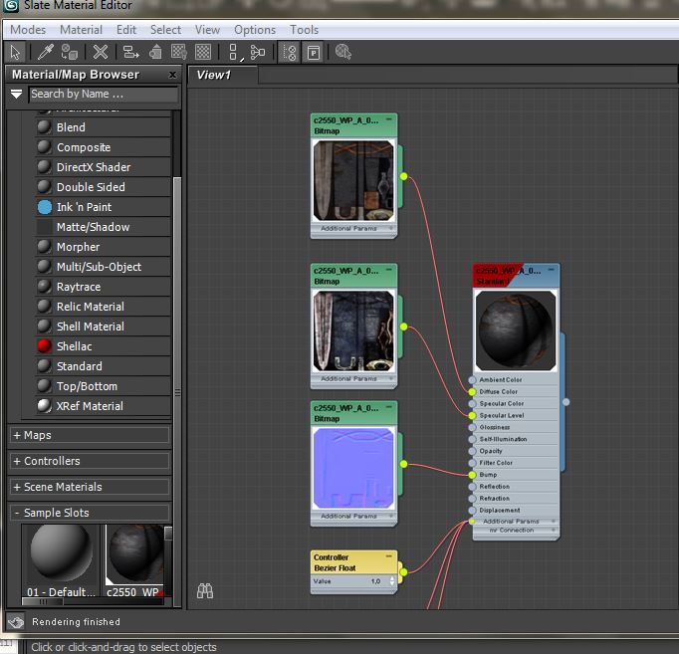Collapse the Standard material node via minus
This screenshot has height=654, width=679.
[552, 269]
